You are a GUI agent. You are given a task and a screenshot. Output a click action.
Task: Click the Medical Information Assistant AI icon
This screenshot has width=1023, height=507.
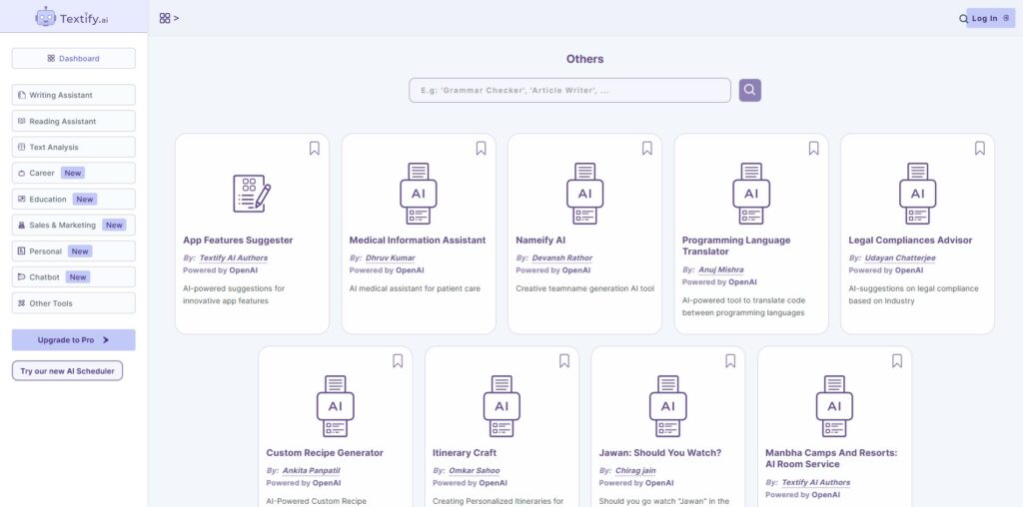(x=419, y=194)
